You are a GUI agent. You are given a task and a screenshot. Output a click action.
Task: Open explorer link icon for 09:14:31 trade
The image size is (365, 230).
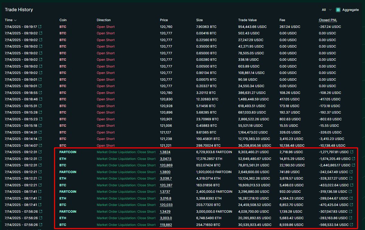tap(40, 132)
